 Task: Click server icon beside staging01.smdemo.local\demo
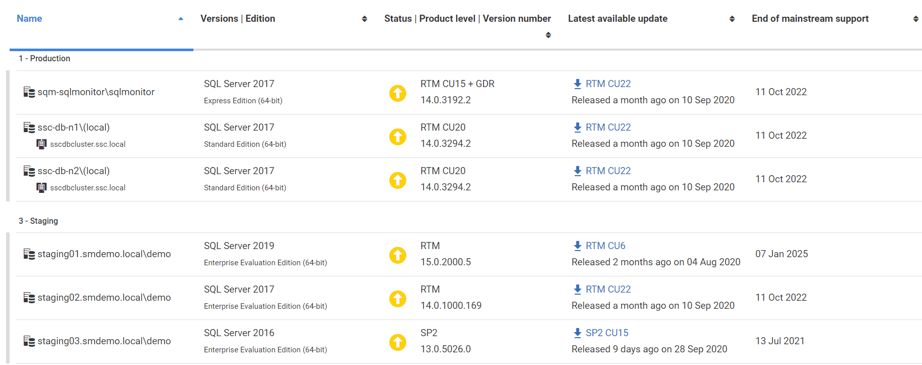29,254
